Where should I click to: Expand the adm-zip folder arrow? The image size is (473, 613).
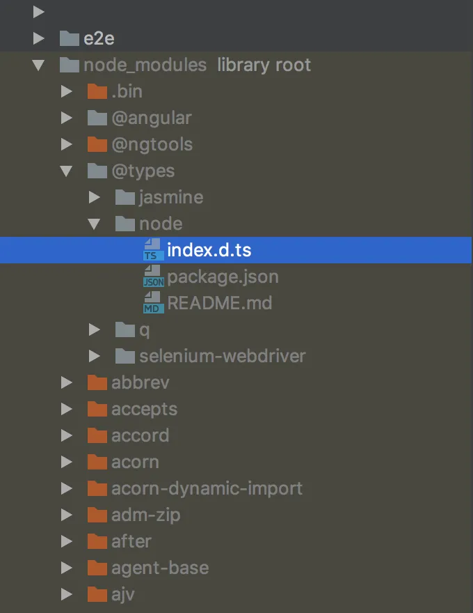[x=67, y=515]
